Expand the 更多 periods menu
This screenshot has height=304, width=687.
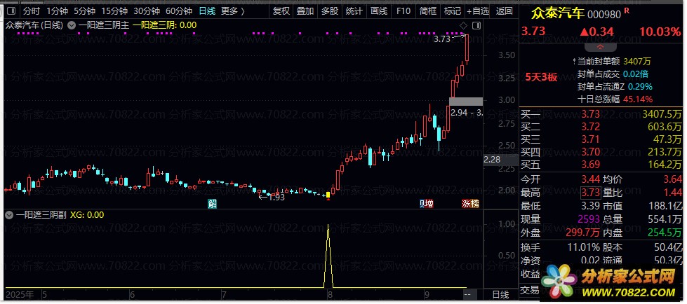tap(233, 11)
